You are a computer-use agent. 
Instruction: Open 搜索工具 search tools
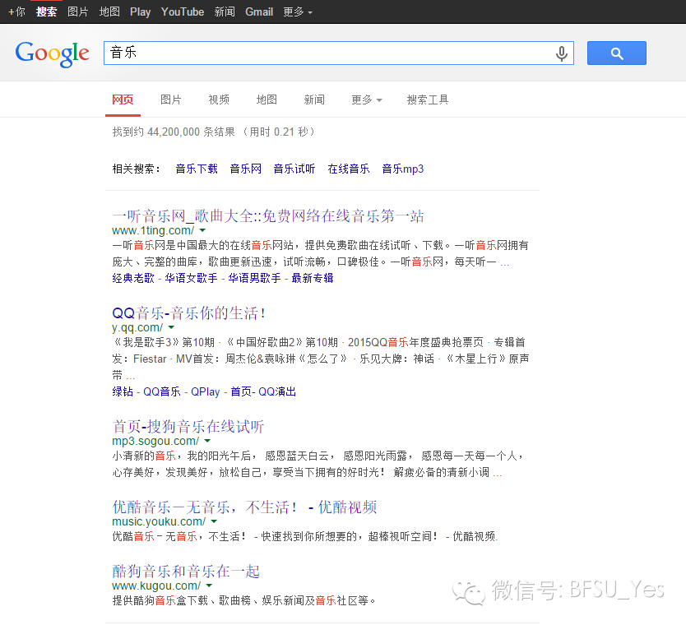coord(428,100)
